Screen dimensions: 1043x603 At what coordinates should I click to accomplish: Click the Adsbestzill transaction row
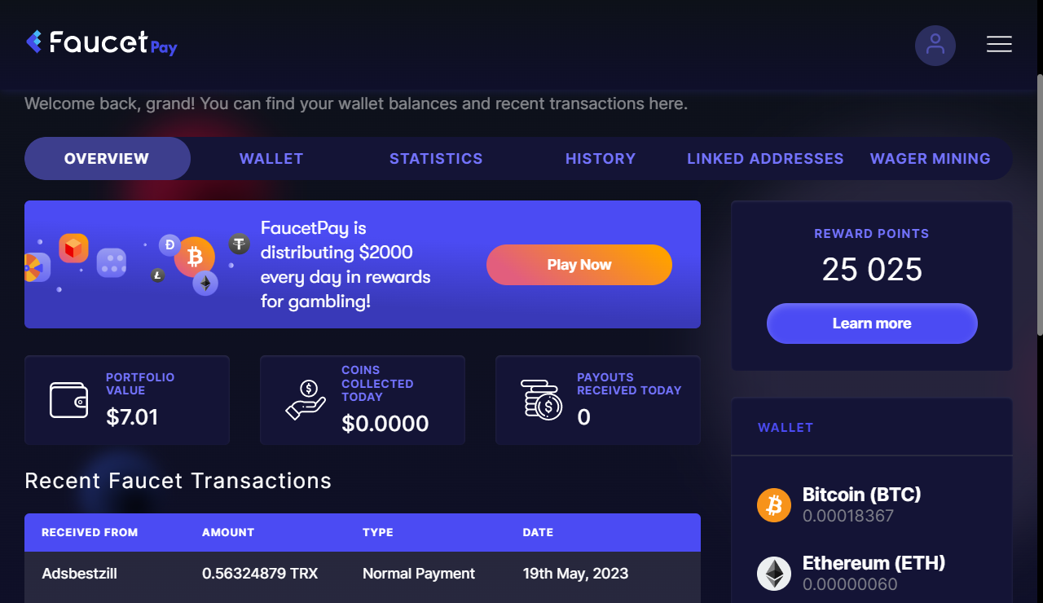tap(363, 574)
